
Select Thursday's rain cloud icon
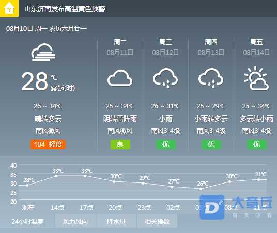[211, 78]
